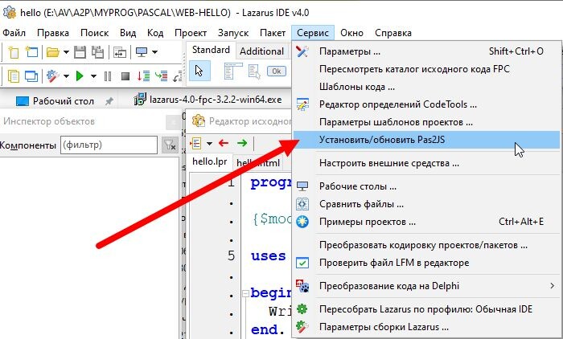The height and width of the screenshot is (339, 563).
Task: Expand Преобразование кода на Delphi submenu
Action: click(x=426, y=286)
